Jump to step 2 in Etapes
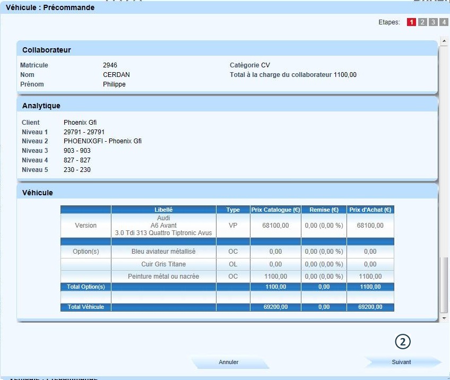Viewport: 450px width, 380px height. coord(422,22)
